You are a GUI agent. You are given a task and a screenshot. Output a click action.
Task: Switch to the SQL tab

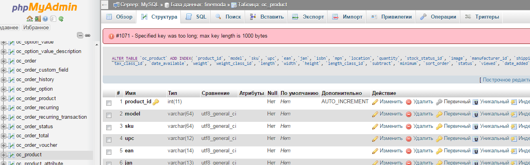[196, 17]
